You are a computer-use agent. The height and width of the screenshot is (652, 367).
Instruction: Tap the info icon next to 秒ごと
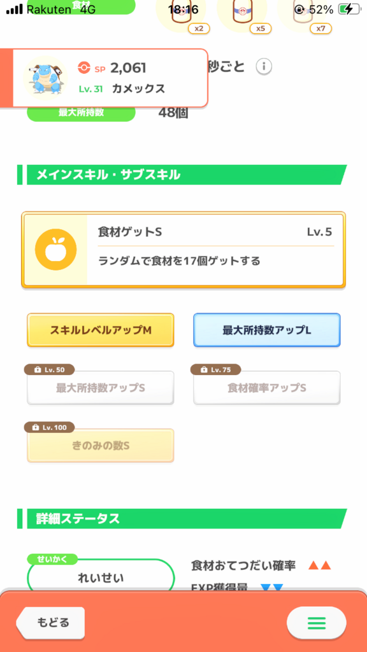tap(264, 66)
